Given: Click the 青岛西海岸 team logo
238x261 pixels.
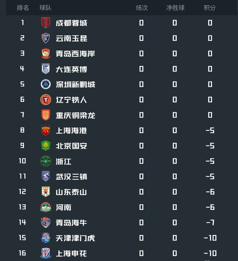Looking at the screenshot, I should tap(46, 54).
